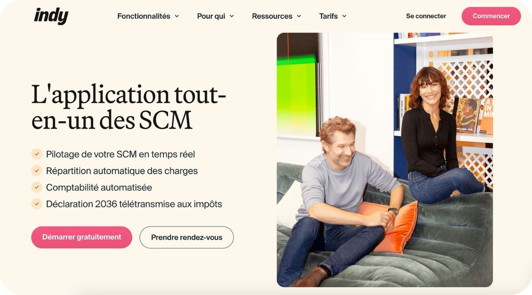Image resolution: width=532 pixels, height=295 pixels.
Task: Click the hero photo of two people
Action: coord(385,160)
